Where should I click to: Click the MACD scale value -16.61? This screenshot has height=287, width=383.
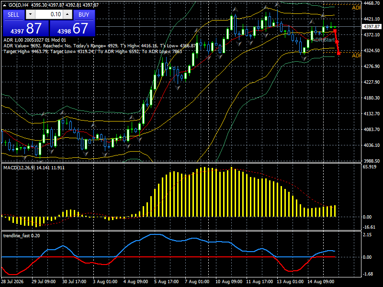pyautogui.click(x=369, y=227)
